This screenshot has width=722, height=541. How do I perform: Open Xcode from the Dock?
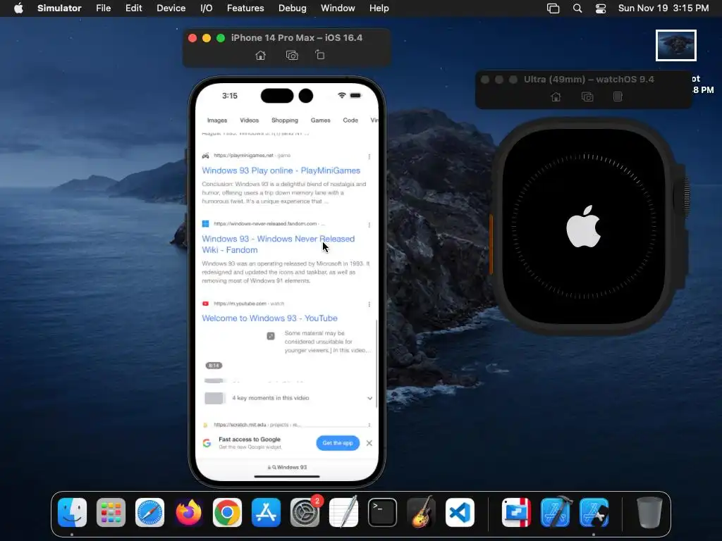click(x=556, y=512)
